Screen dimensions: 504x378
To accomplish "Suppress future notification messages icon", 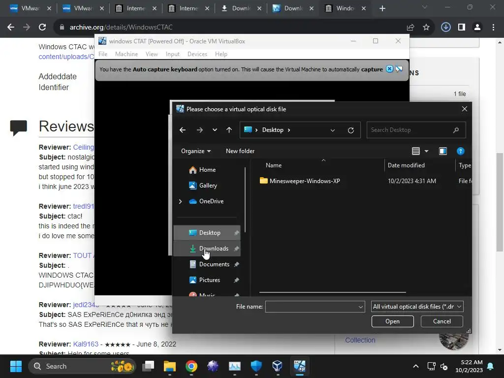I will (399, 69).
